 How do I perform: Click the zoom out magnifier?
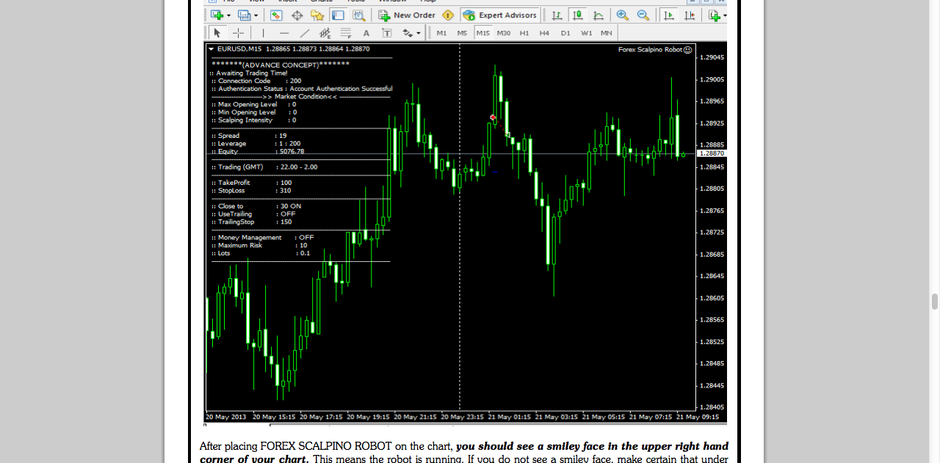point(643,15)
